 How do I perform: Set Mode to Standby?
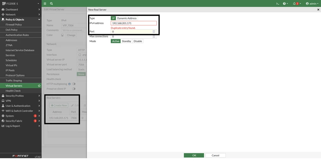(x=126, y=41)
